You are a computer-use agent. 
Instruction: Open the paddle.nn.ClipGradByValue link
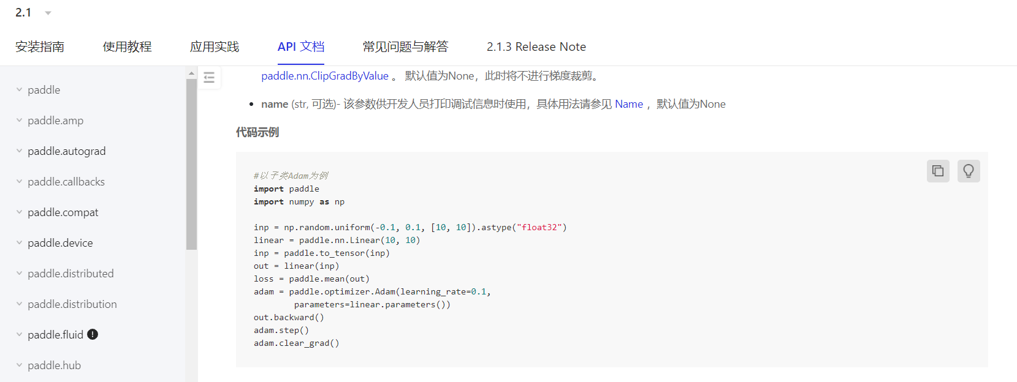[x=324, y=75]
